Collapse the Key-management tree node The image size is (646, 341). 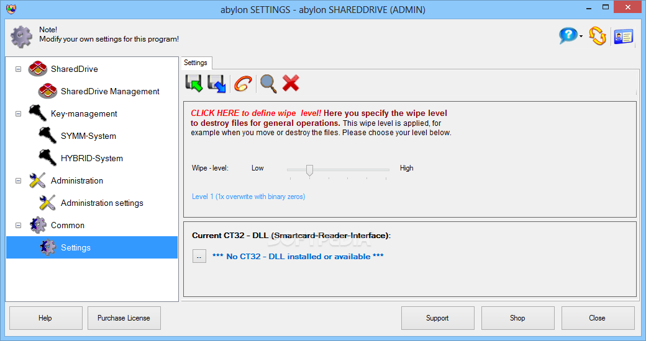point(18,113)
